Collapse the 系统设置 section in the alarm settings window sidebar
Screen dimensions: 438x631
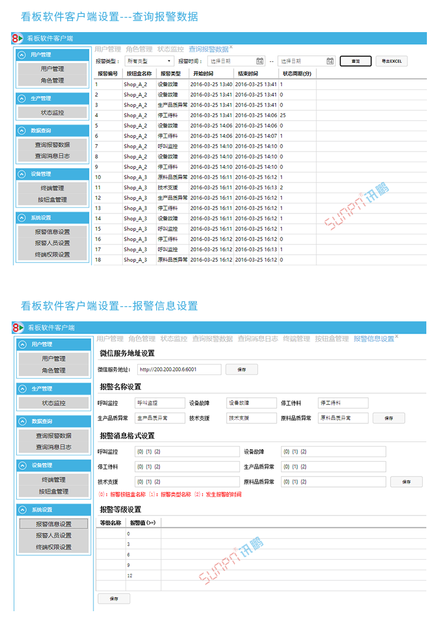click(x=23, y=509)
